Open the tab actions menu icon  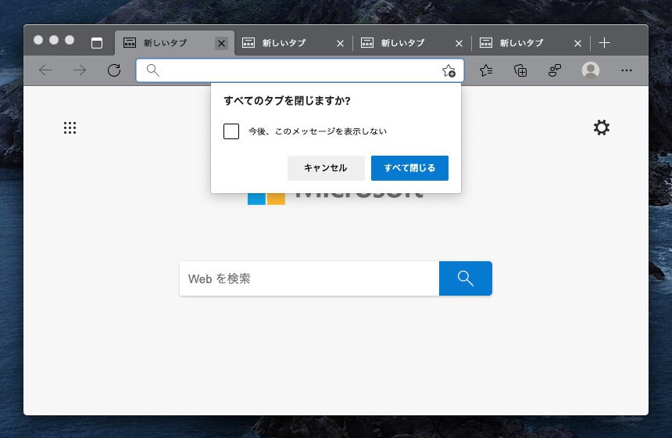[97, 43]
